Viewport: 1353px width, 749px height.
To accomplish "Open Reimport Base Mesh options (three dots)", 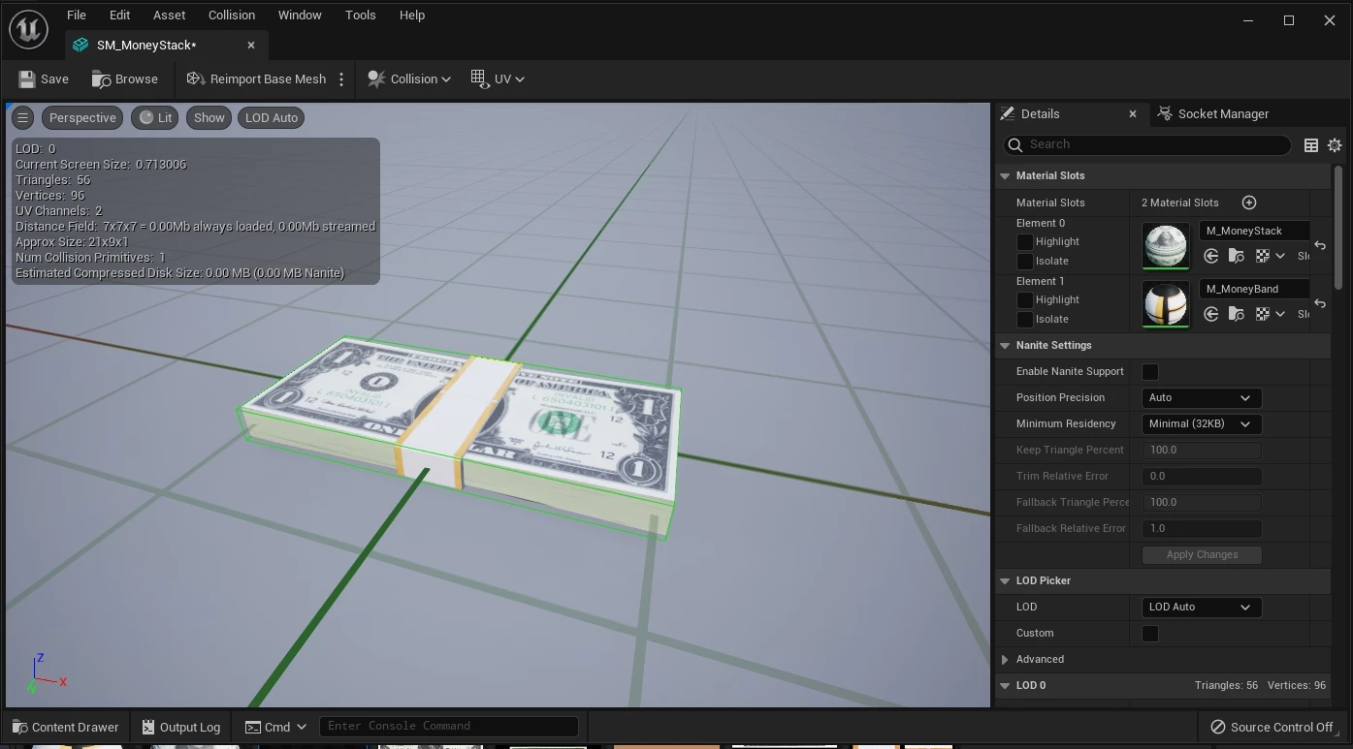I will click(x=341, y=79).
